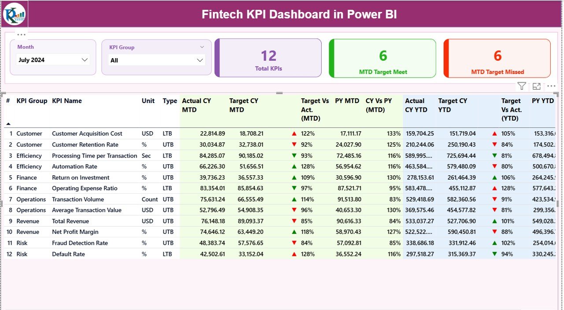The height and width of the screenshot is (310, 564).
Task: Select the 12 Total KPIs card
Action: click(x=268, y=58)
